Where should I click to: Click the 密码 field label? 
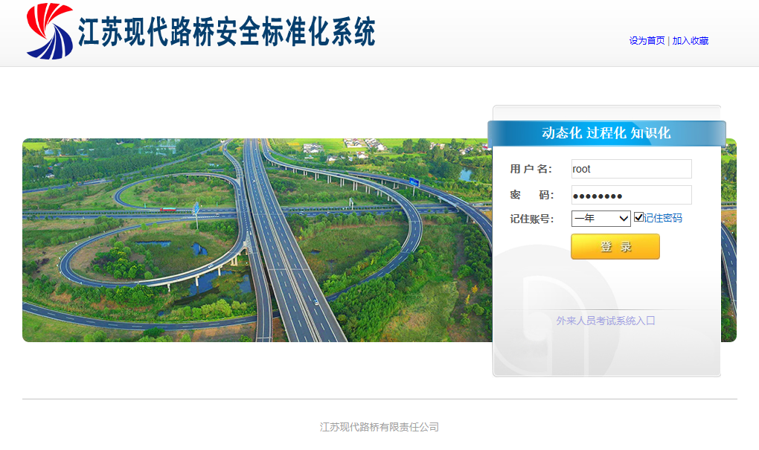pos(531,195)
